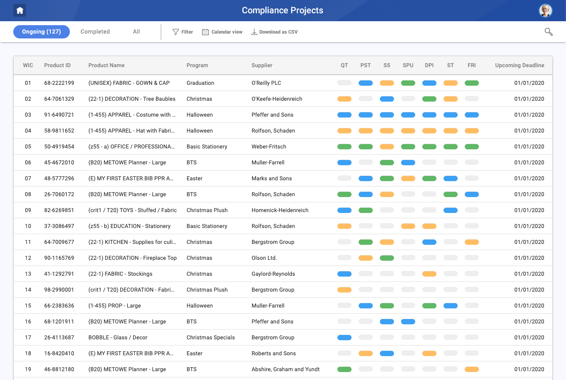Click the home icon in header
This screenshot has height=380, width=566.
click(19, 11)
